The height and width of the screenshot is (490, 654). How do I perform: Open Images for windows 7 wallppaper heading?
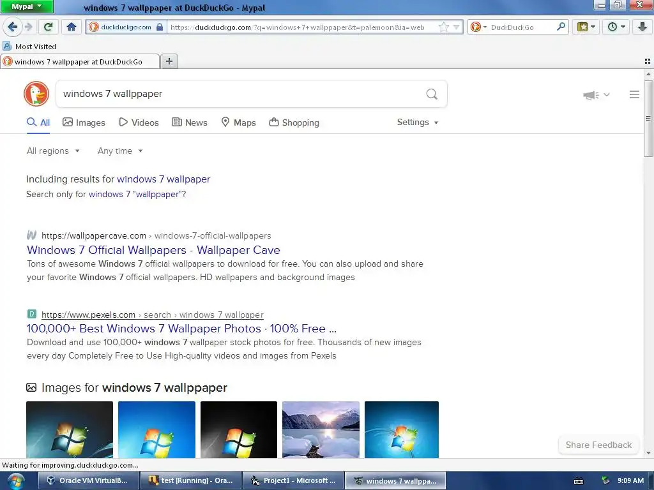click(134, 387)
